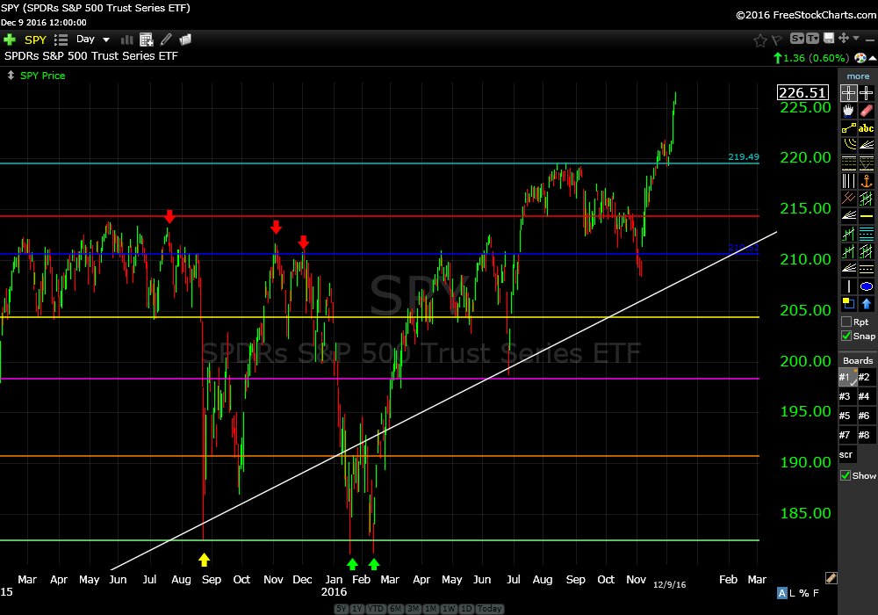Screen dimensions: 878x615
Task: Select the anchor drawing tool
Action: click(867, 181)
